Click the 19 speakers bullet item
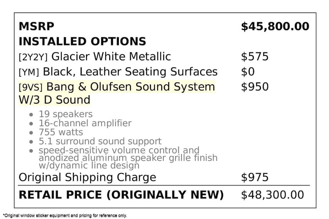This screenshot has width=329, height=219. (x=66, y=114)
